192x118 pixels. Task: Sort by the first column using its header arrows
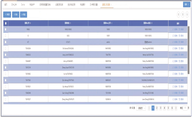tap(31, 23)
